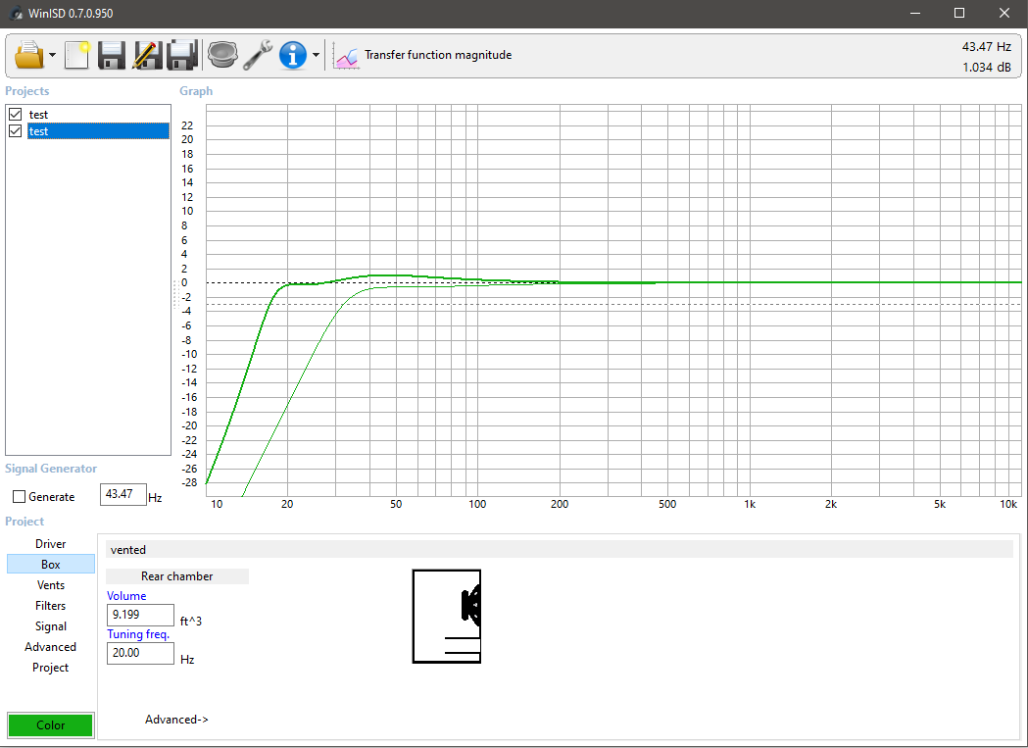This screenshot has width=1028, height=748.
Task: Open the driver editor speaker icon
Action: click(x=222, y=55)
